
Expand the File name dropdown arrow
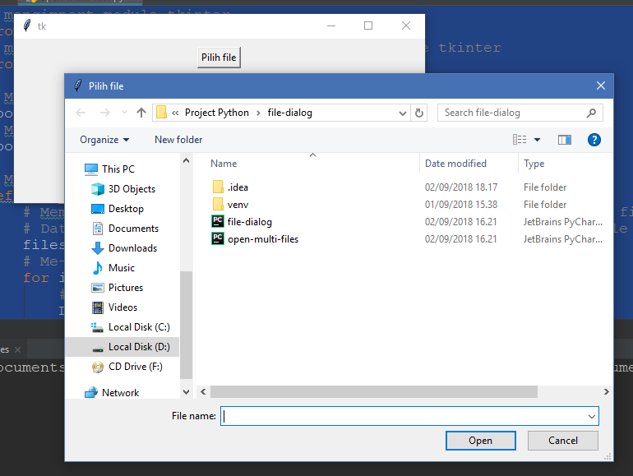coord(592,416)
